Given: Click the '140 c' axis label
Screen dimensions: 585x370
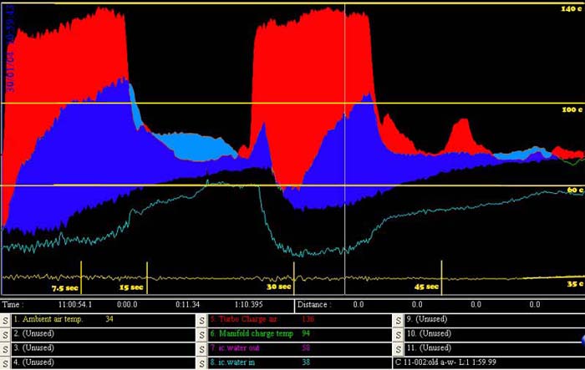Looking at the screenshot, I should click(x=571, y=8).
